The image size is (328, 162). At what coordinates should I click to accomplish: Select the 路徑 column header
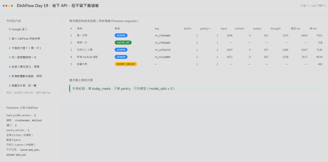click(117, 29)
